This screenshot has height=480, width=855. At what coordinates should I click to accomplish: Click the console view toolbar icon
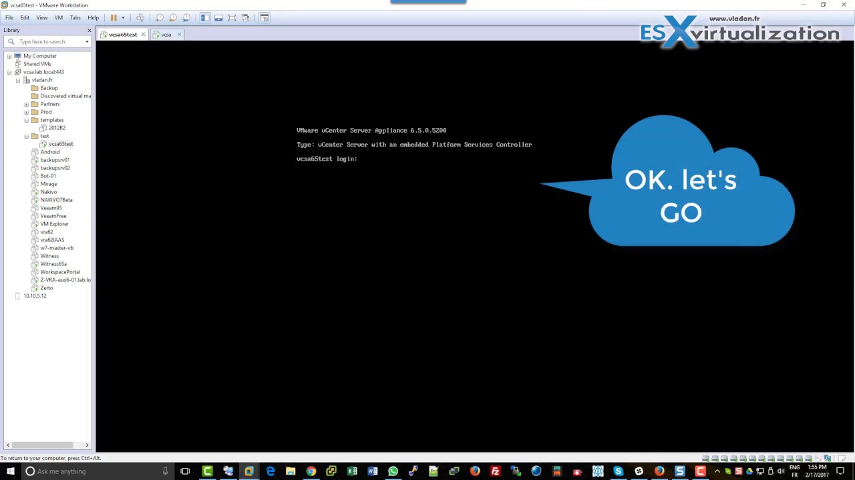pyautogui.click(x=265, y=18)
